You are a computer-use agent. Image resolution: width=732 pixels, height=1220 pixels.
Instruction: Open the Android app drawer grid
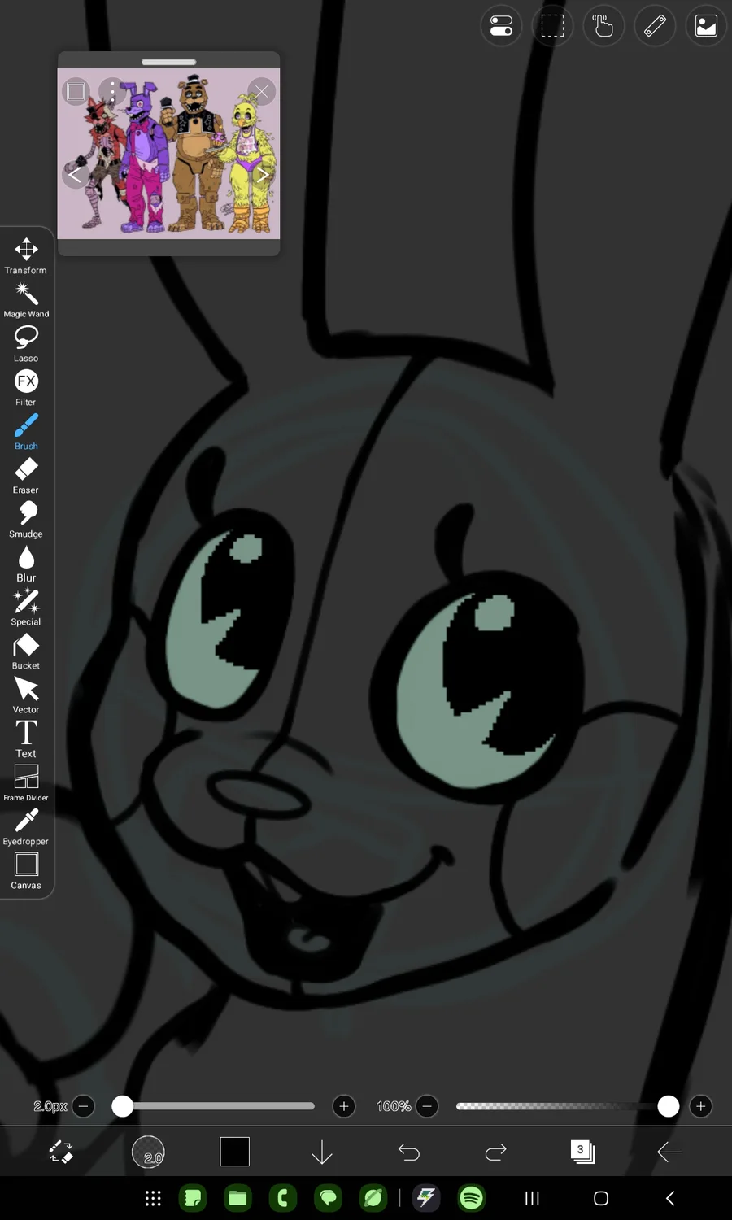pos(153,1198)
